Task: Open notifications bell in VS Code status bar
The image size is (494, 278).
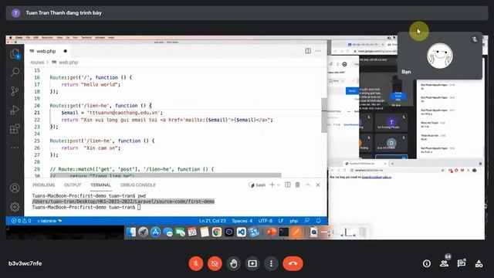Action: pos(319,221)
